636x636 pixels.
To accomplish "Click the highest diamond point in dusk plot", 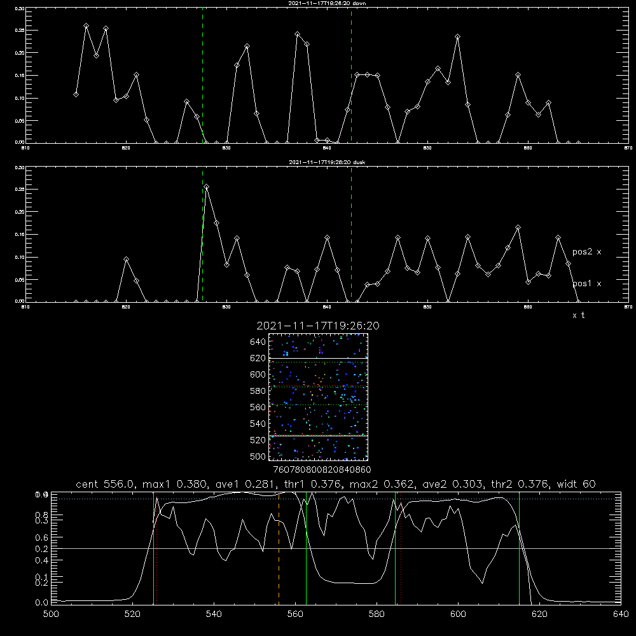I will click(207, 187).
